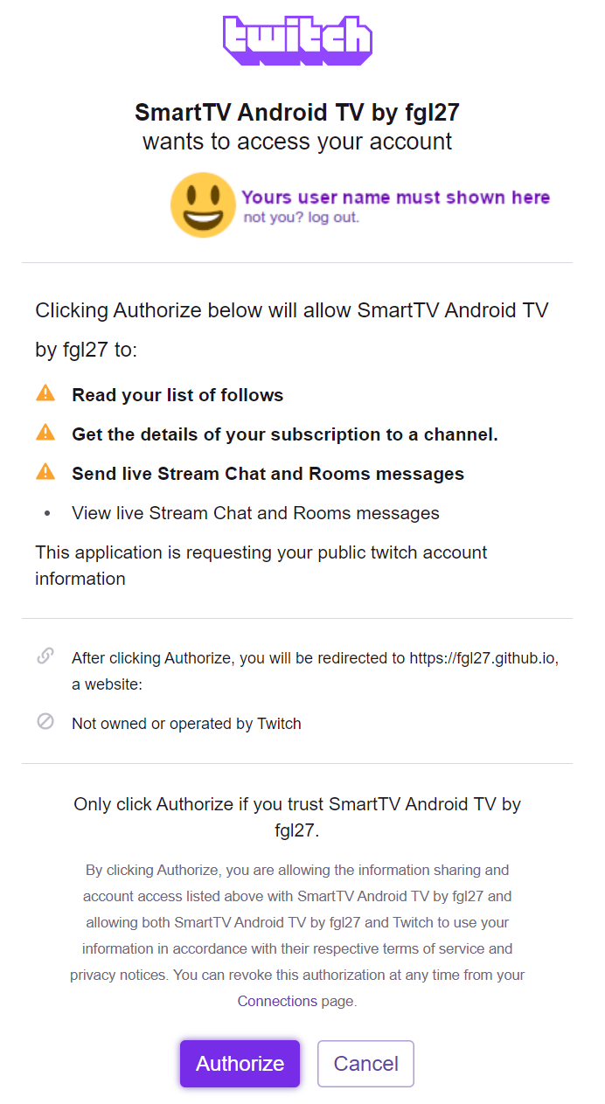
Task: Click the smiley face user avatar
Action: click(x=203, y=205)
